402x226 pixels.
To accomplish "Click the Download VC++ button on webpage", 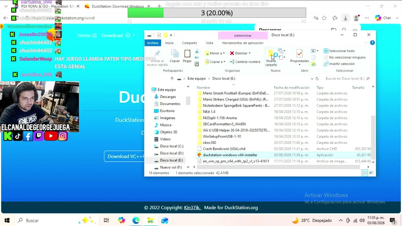I will 124,156.
